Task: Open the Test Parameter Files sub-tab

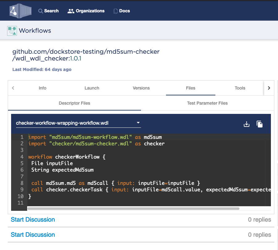Action: click(207, 103)
